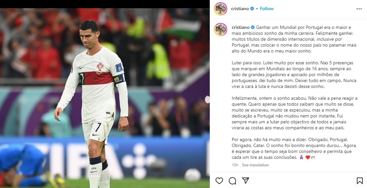Click the red heart emoji in caption
The image size is (367, 188).
(308, 157)
